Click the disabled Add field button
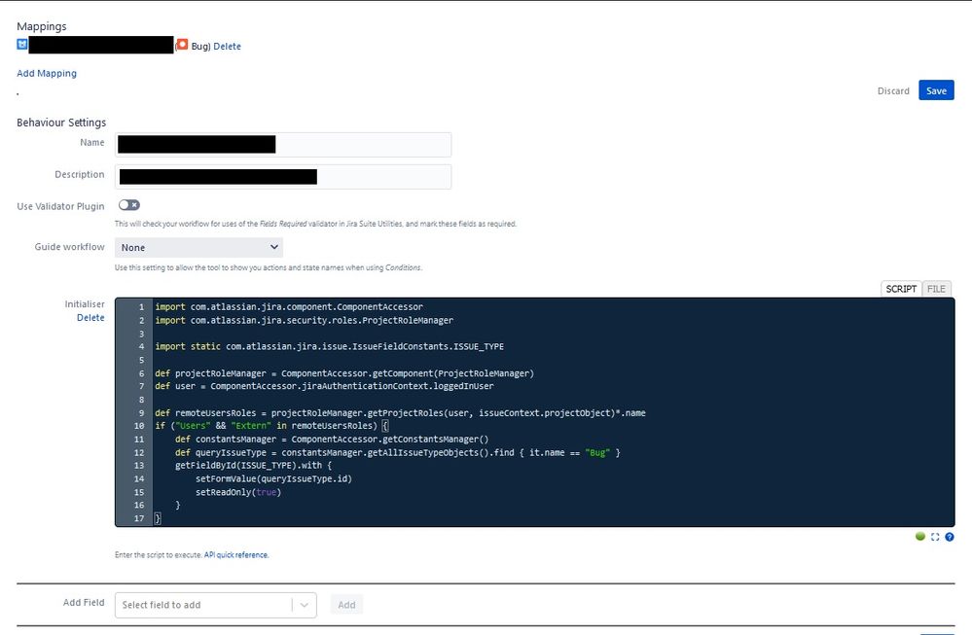The image size is (972, 635). (346, 605)
